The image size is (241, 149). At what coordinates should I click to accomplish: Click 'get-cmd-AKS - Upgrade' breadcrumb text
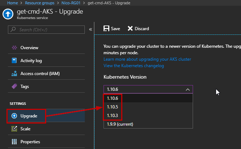(x=109, y=3)
